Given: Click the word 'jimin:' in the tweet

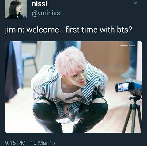Looking at the screenshot, I should pos(15,30).
